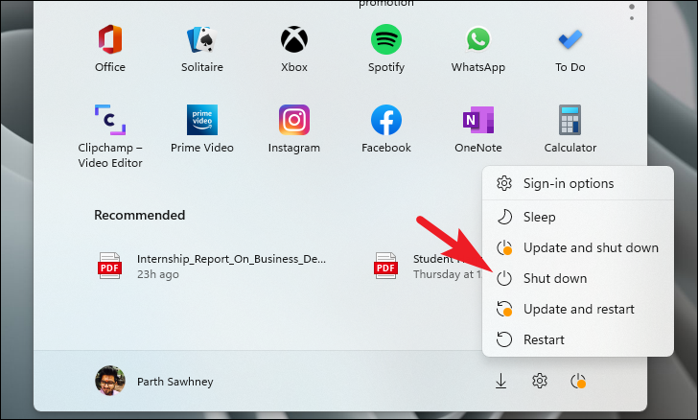Launch Instagram
Screen dimensions: 698x420
(x=294, y=128)
